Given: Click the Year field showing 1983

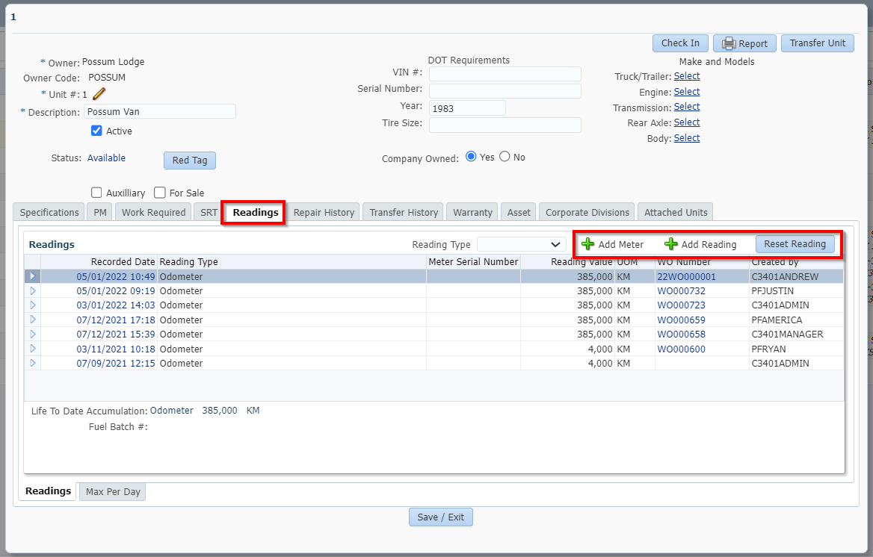Looking at the screenshot, I should pos(467,108).
